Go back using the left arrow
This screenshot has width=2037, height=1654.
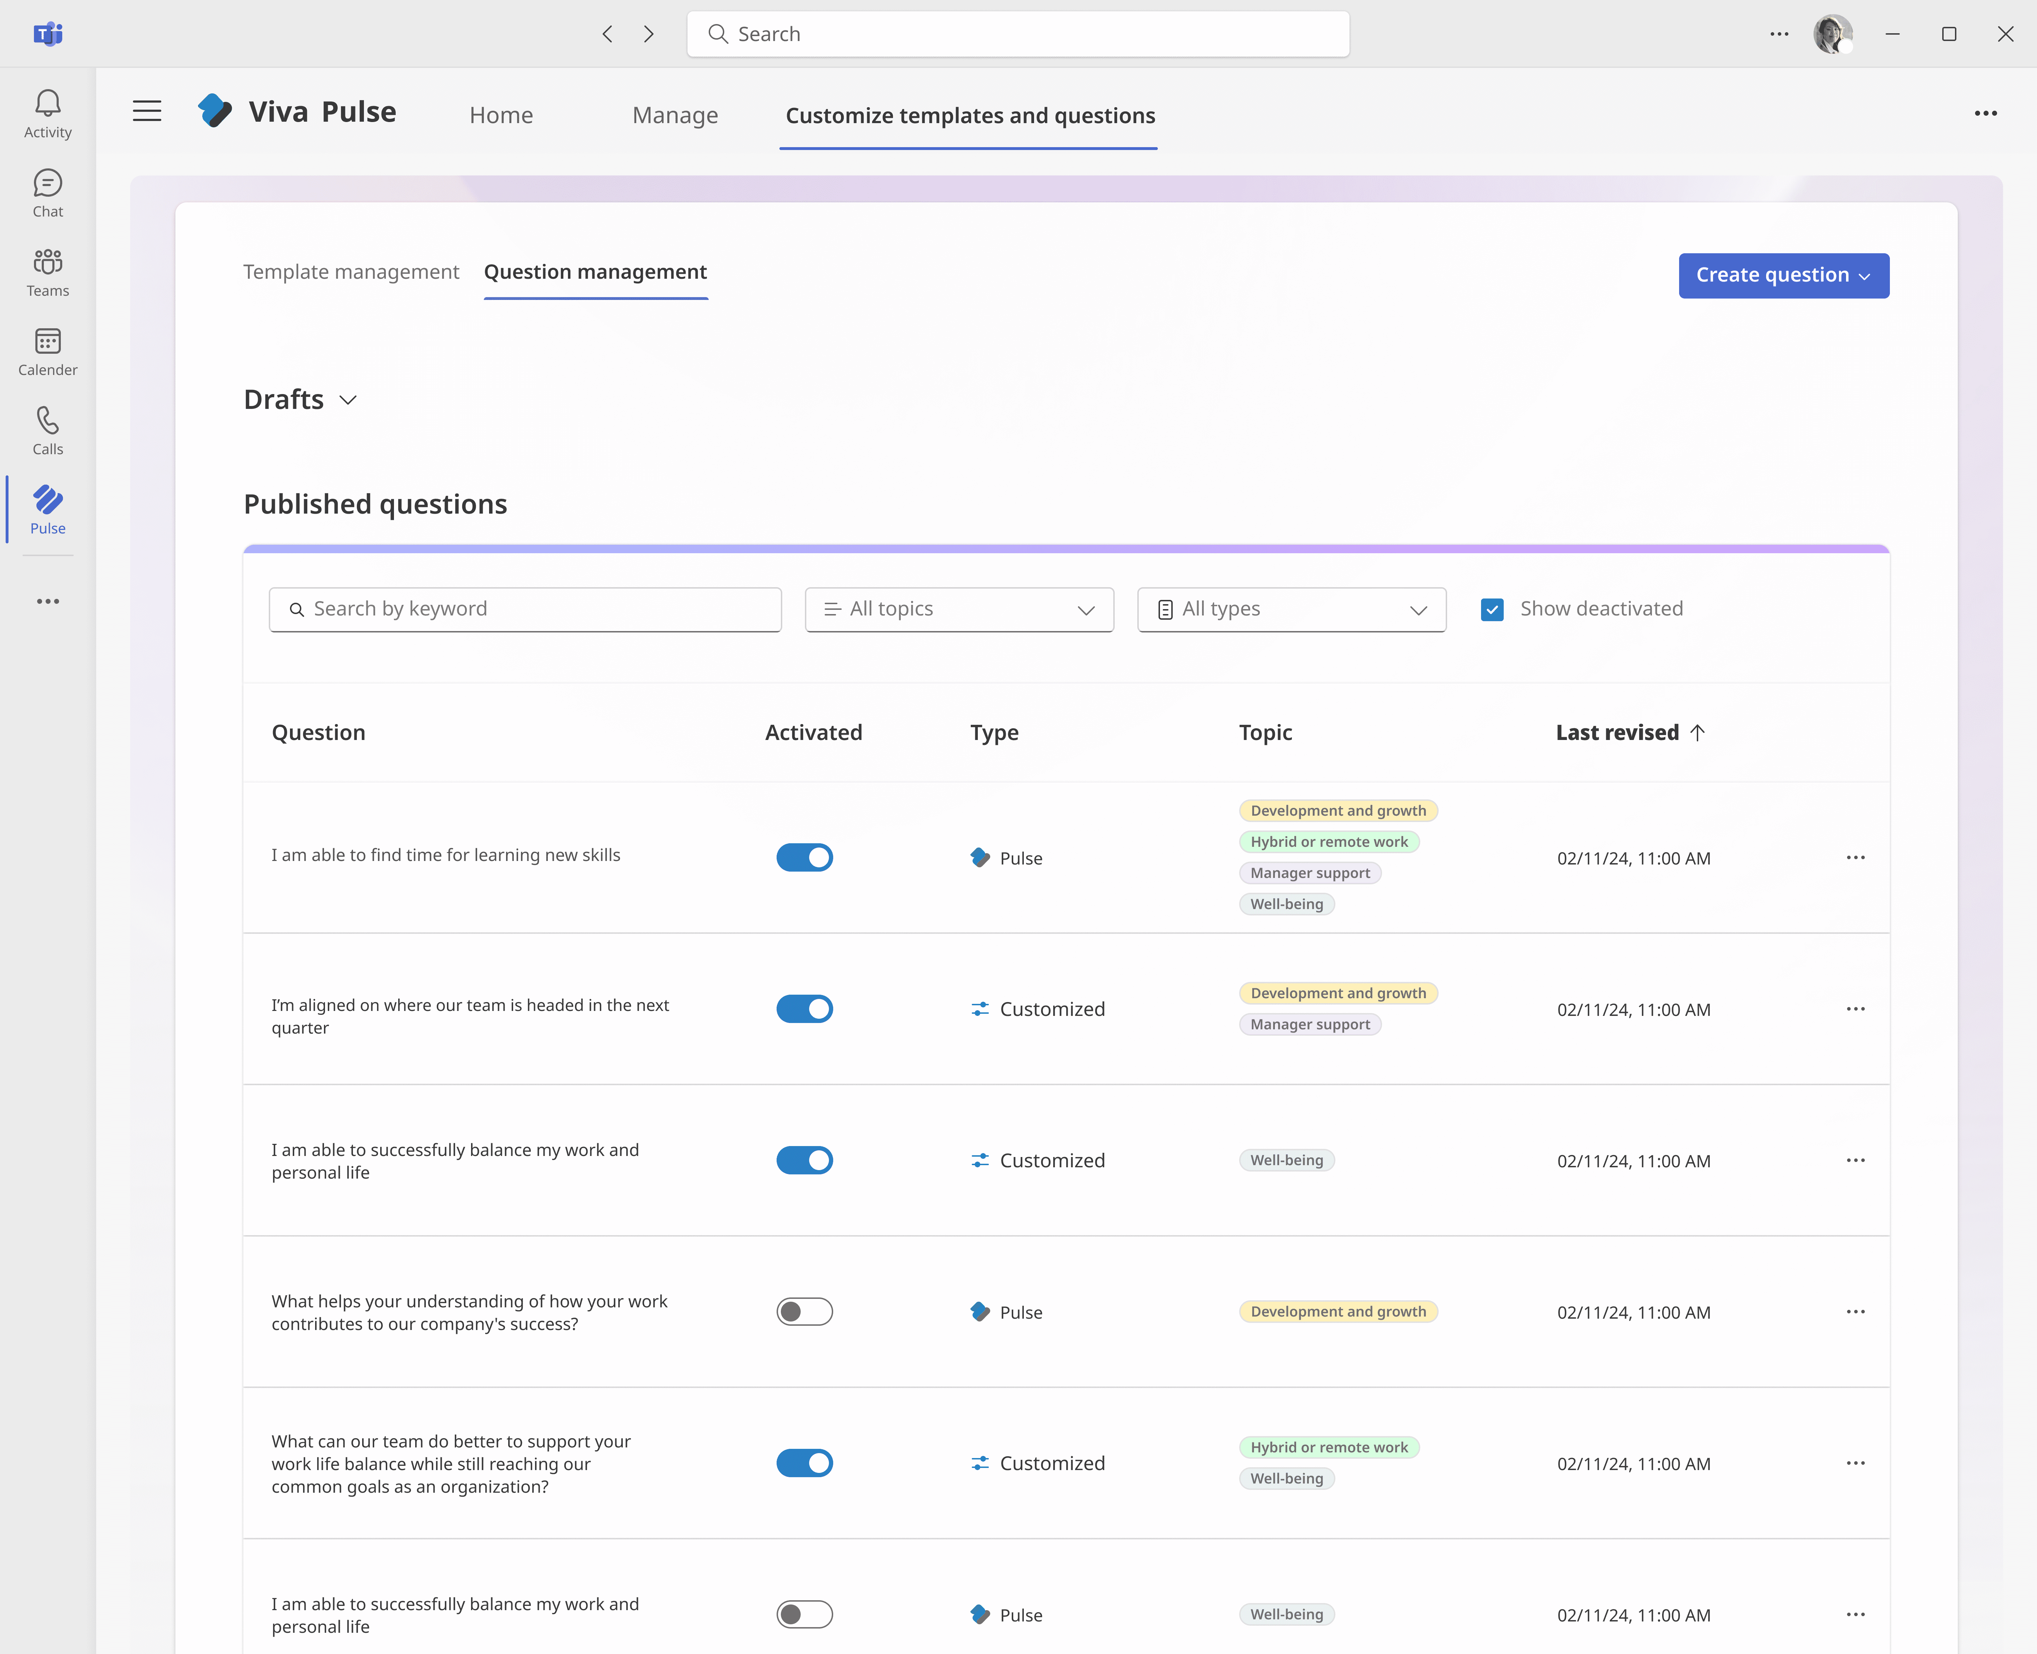(x=608, y=34)
